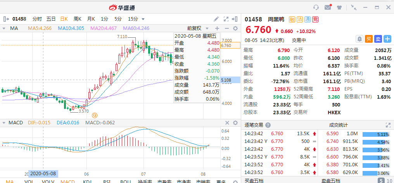Switch to 五日 five-day chart
This screenshot has width=394, height=183.
(x=51, y=19)
